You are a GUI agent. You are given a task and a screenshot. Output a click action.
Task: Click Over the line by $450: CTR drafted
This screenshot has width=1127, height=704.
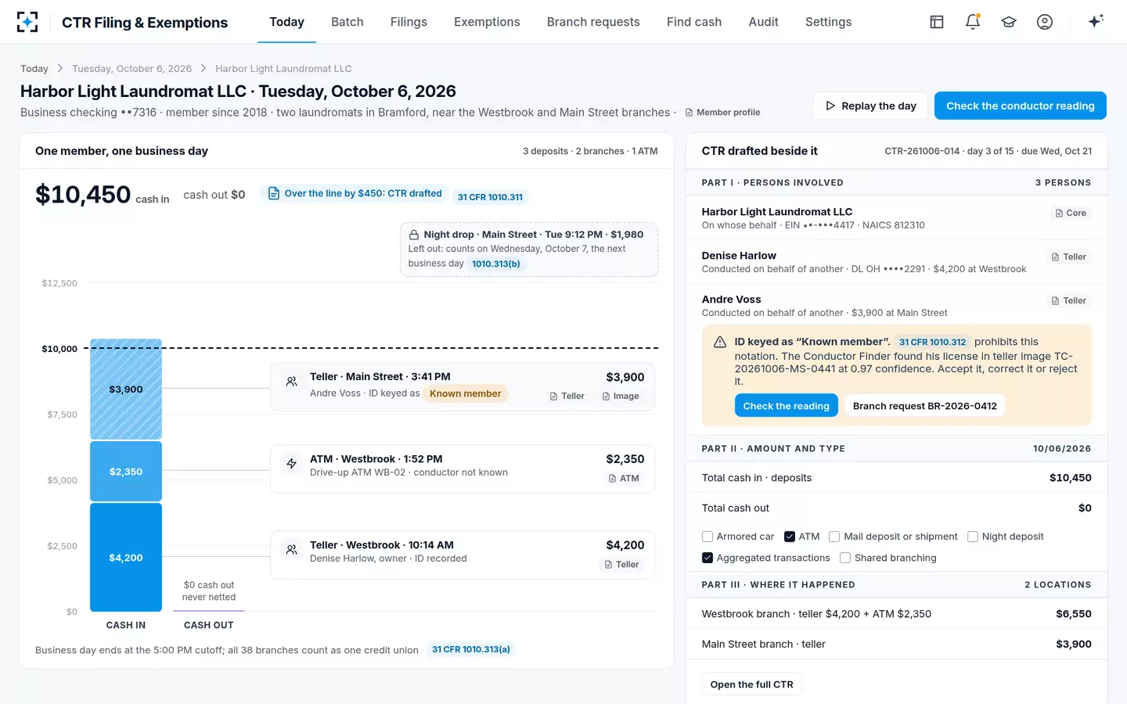355,193
